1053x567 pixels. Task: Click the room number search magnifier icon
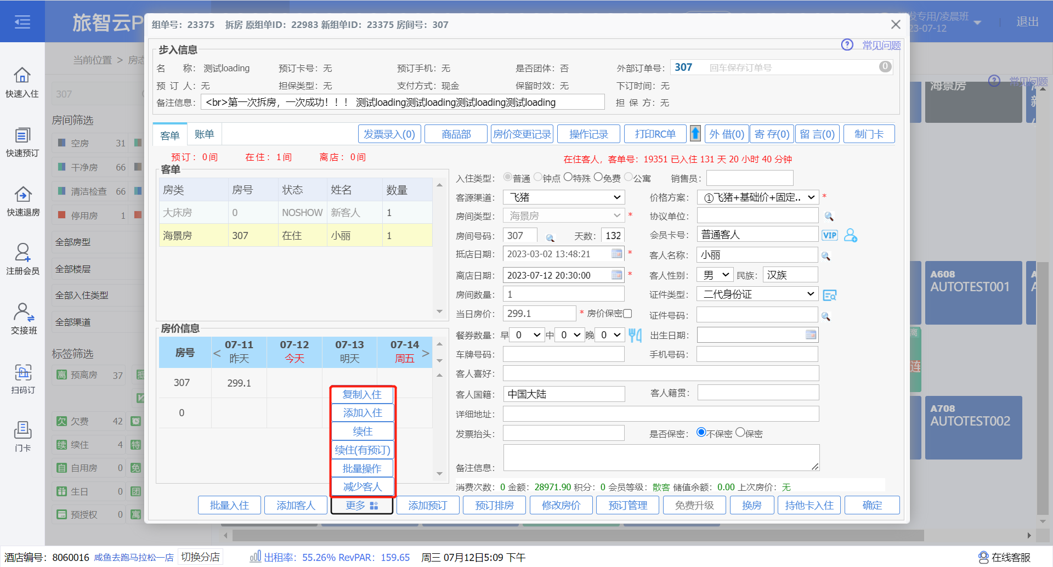pos(550,237)
